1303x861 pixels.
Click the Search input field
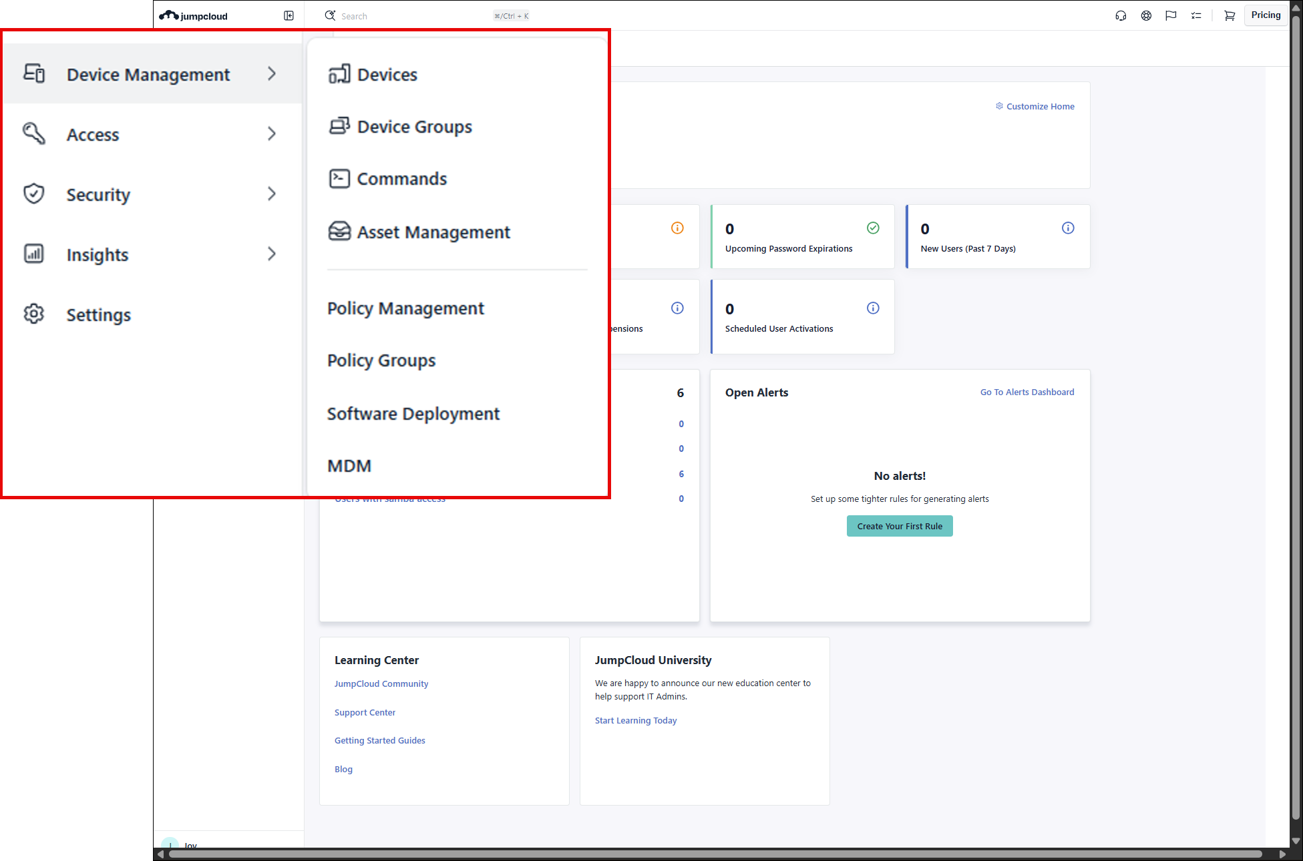[x=414, y=16]
